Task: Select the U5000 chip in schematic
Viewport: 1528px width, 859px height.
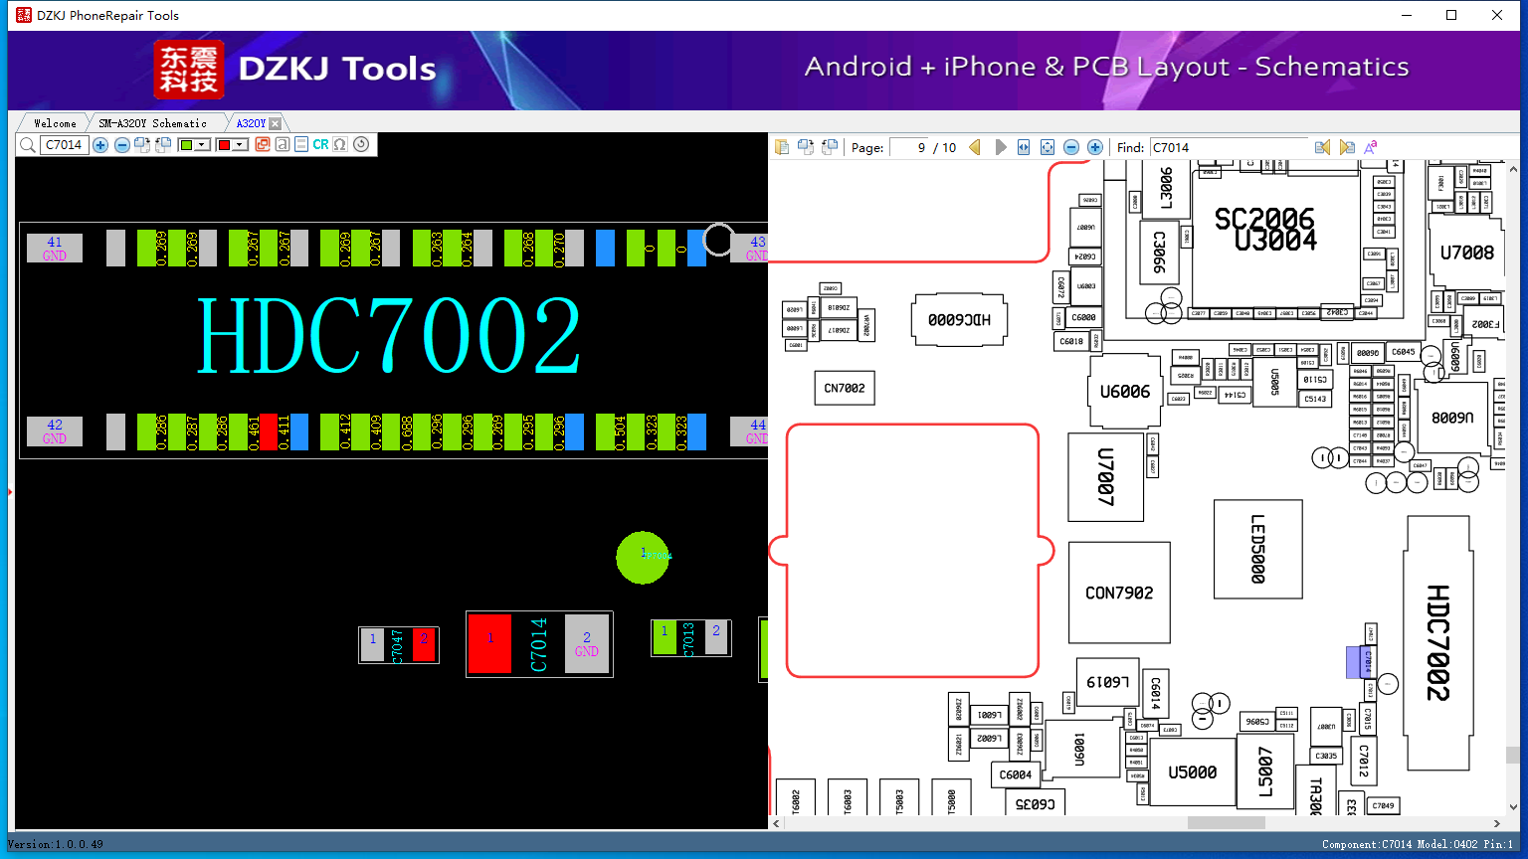Action: [1193, 773]
